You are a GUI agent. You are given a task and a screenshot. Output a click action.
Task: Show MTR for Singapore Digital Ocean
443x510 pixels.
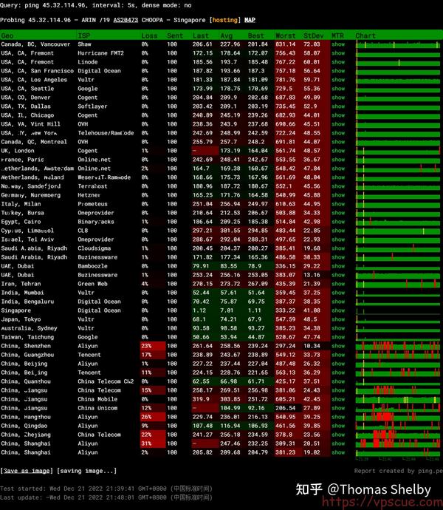pos(338,310)
